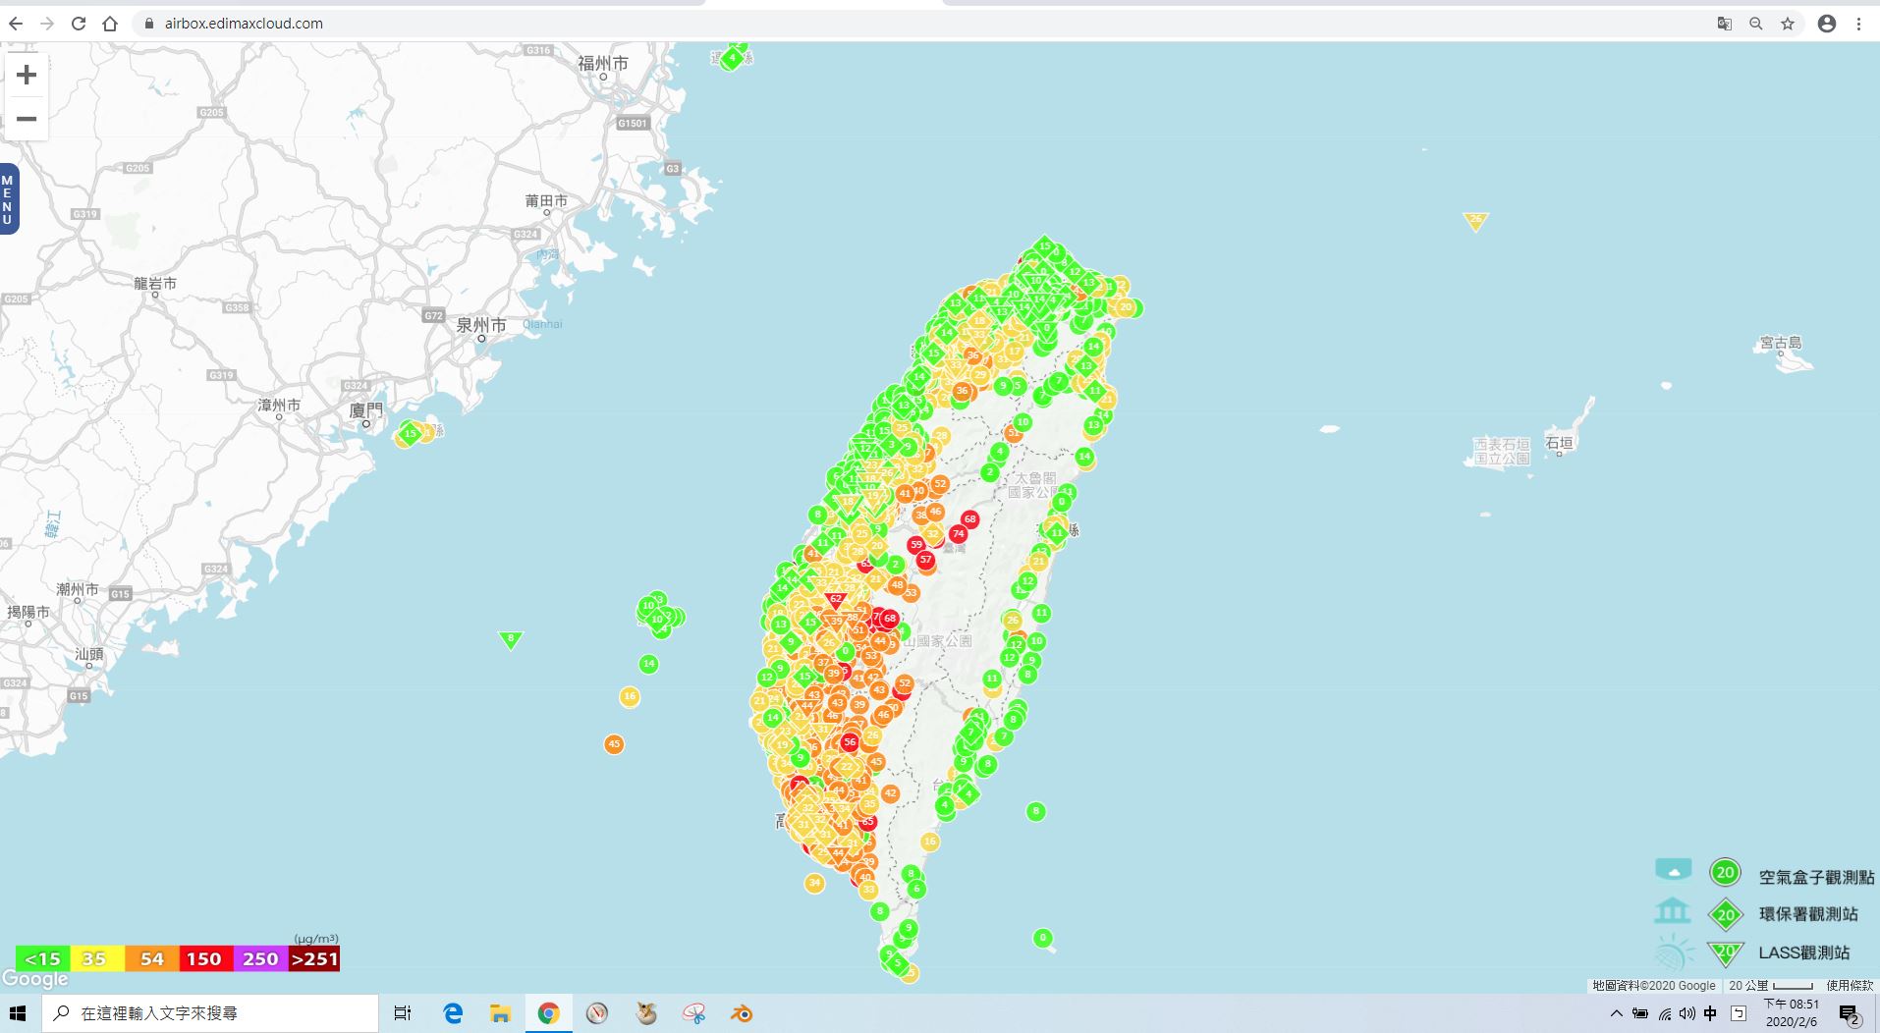Show hidden system tray icons
Image resolution: width=1880 pixels, height=1033 pixels.
click(1616, 1013)
